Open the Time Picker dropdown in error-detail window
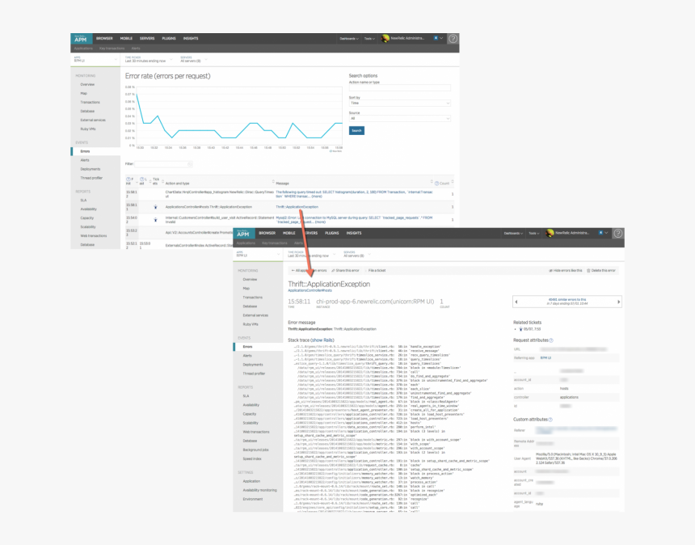The image size is (695, 545). (x=312, y=254)
